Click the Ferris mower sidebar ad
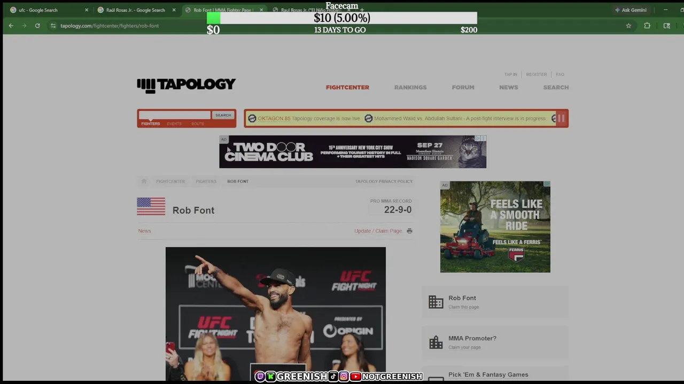The height and width of the screenshot is (384, 684). pos(495,227)
